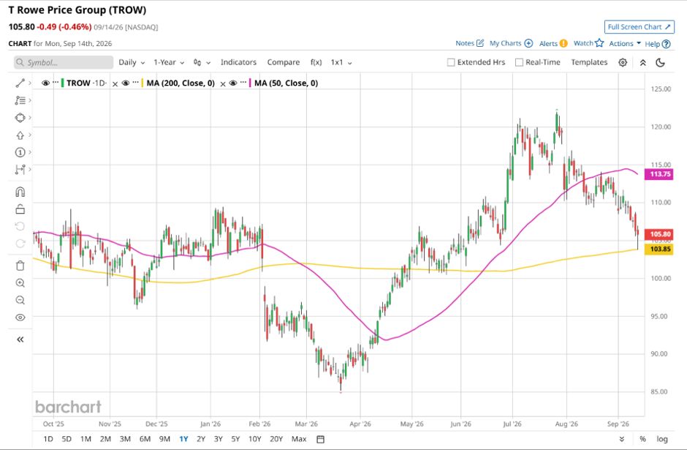Screen dimensions: 687x450
Task: Open the Actions dropdown menu
Action: click(x=625, y=43)
